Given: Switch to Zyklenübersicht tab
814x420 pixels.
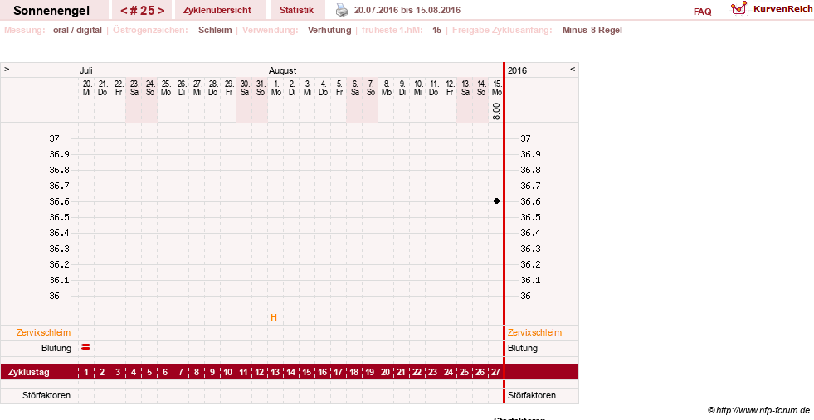Looking at the screenshot, I should coord(217,10).
